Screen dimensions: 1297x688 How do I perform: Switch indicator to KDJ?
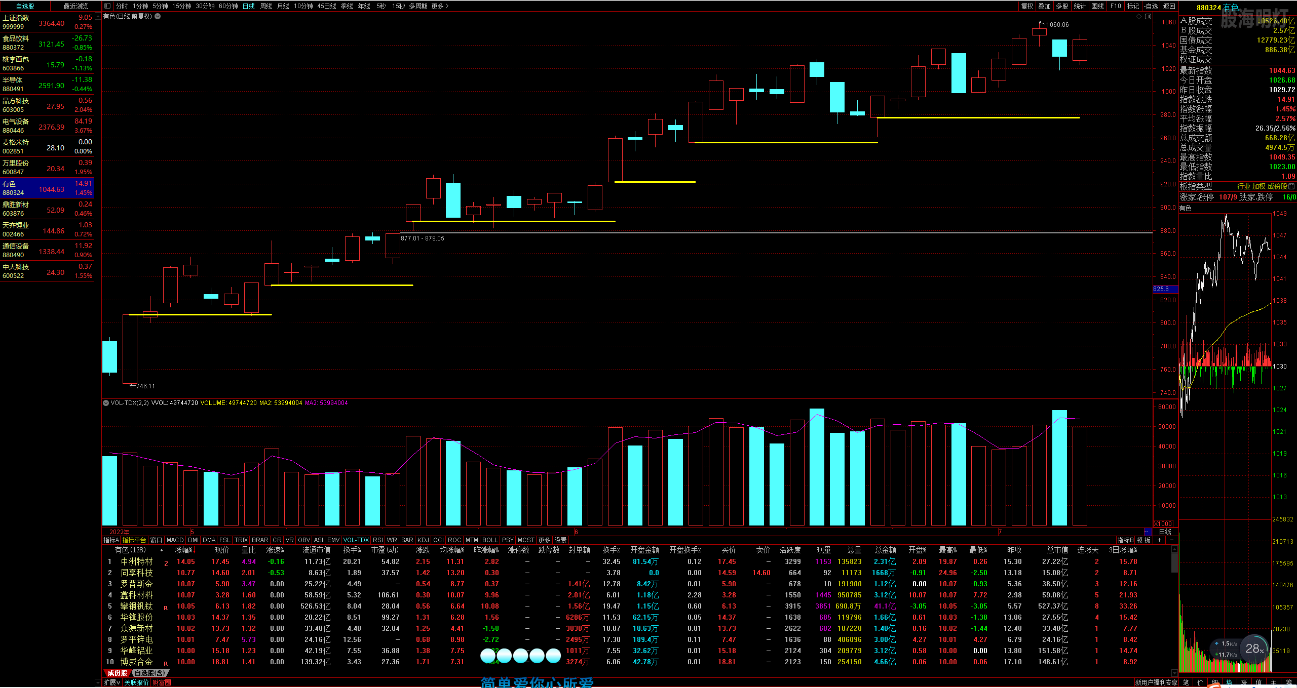[423, 540]
